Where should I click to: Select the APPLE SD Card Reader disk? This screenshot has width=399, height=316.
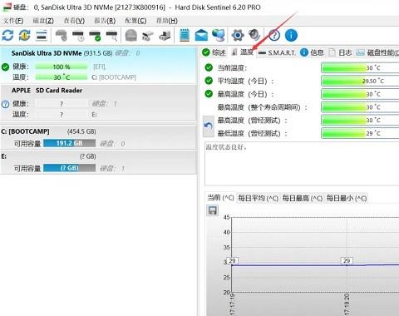tap(98, 102)
